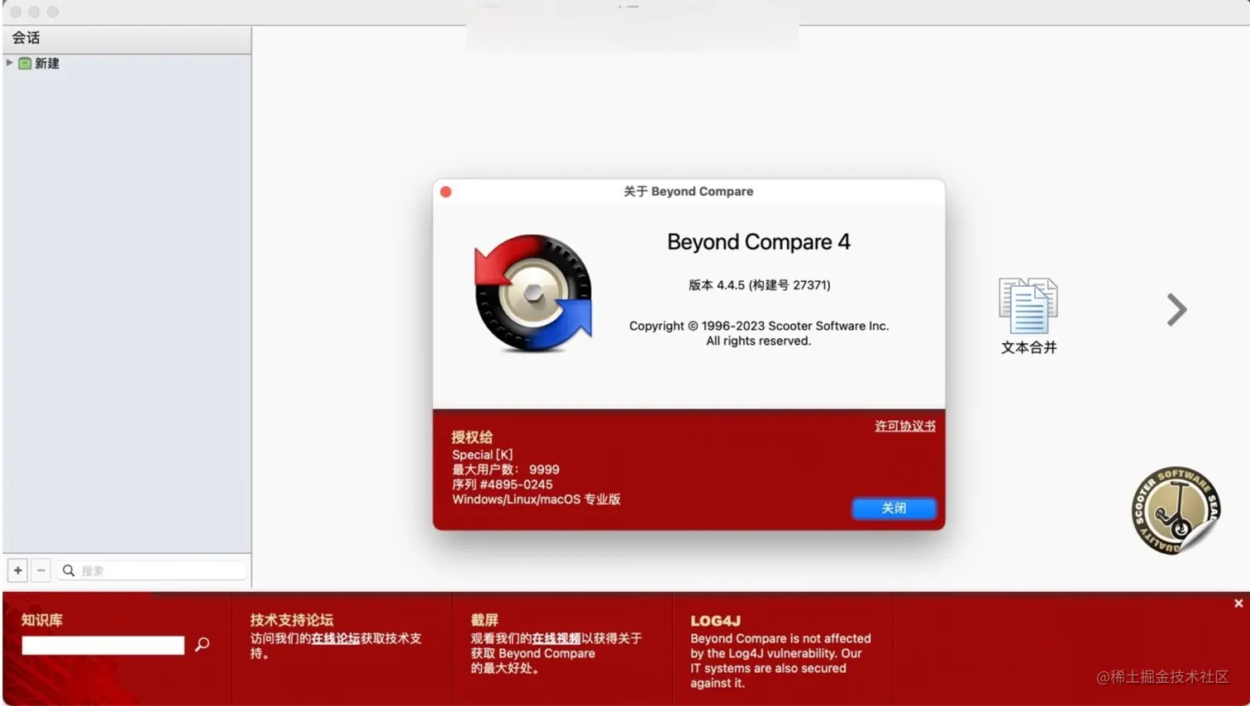Show next session types with right chevron
The image size is (1250, 706).
click(x=1176, y=310)
